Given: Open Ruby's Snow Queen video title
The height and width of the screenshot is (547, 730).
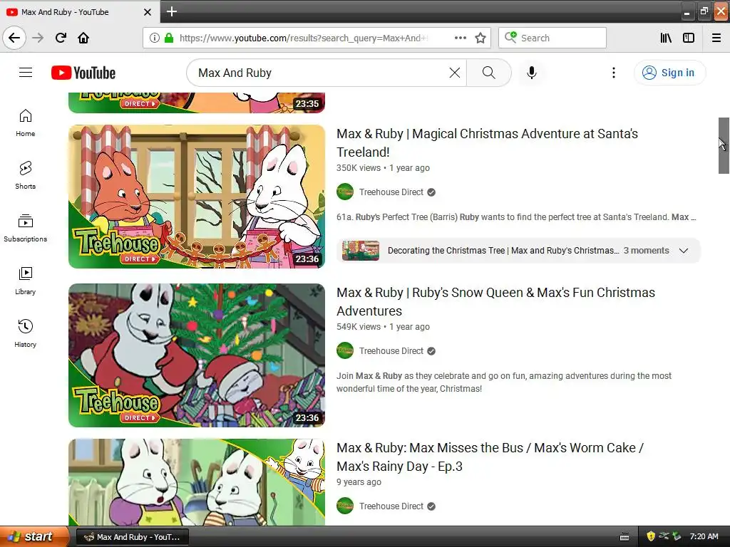Looking at the screenshot, I should click(x=496, y=301).
